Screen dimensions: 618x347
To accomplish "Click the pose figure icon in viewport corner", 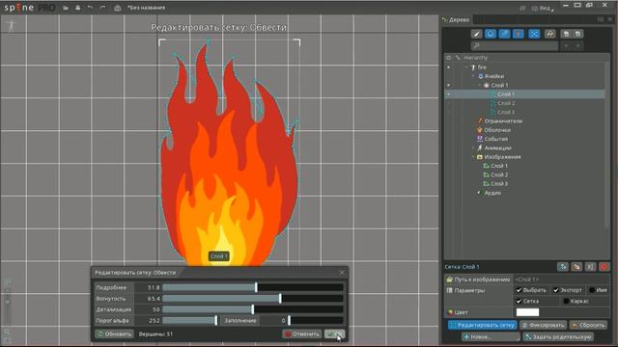I will pos(12,25).
